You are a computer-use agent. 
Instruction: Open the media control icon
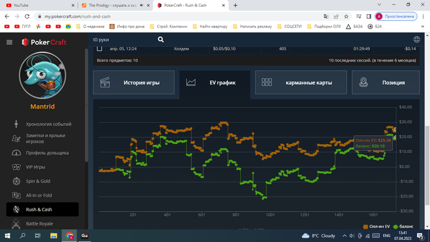(358, 17)
